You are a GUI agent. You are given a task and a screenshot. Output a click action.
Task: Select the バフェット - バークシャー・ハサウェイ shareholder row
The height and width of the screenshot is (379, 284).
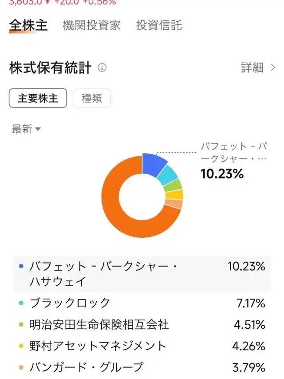click(142, 274)
